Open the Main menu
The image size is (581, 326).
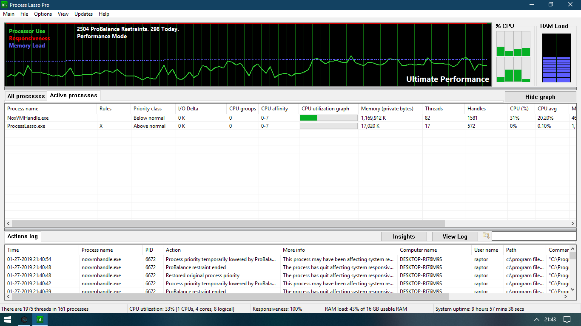(9, 14)
